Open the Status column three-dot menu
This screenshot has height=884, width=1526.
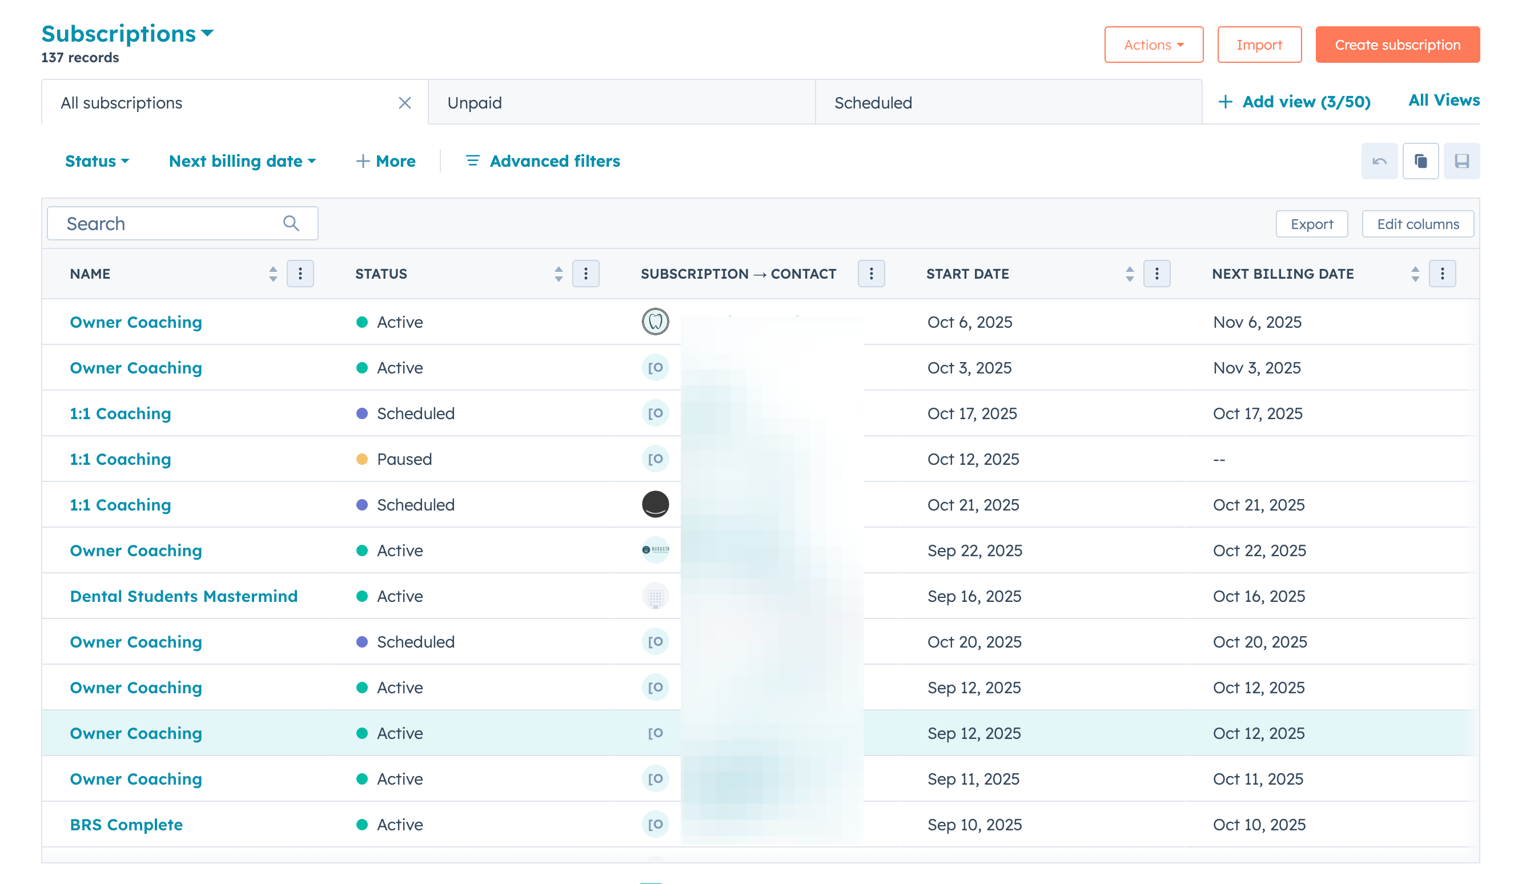pos(585,274)
